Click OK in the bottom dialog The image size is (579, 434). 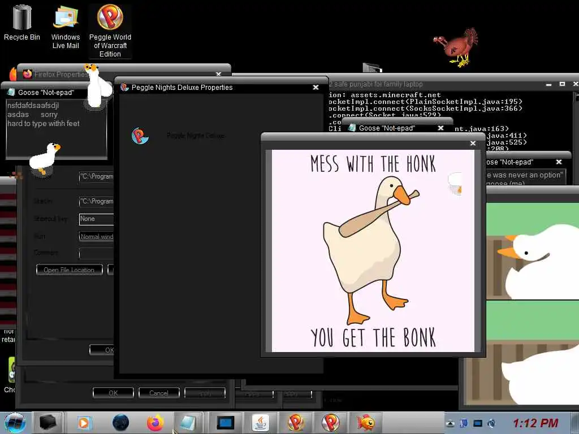tap(113, 393)
